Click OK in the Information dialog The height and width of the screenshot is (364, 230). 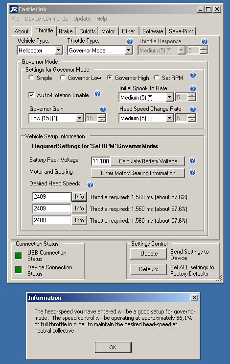[113, 347]
